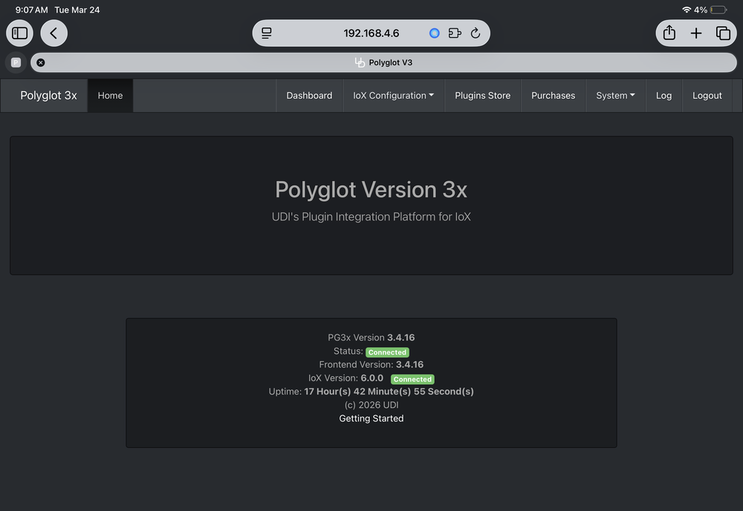Open the Purchases page
743x511 pixels.
click(553, 96)
